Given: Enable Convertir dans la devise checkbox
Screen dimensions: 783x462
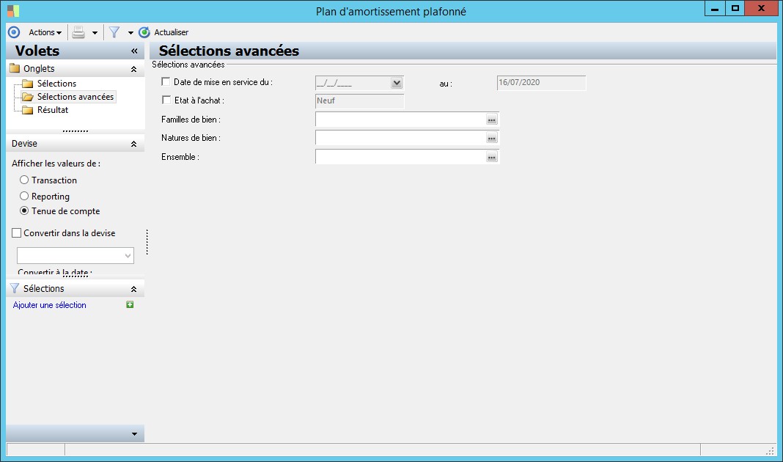Looking at the screenshot, I should click(x=16, y=232).
